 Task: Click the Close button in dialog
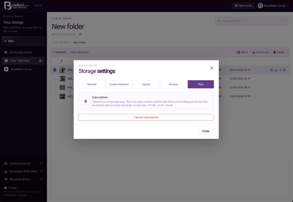coord(205,131)
